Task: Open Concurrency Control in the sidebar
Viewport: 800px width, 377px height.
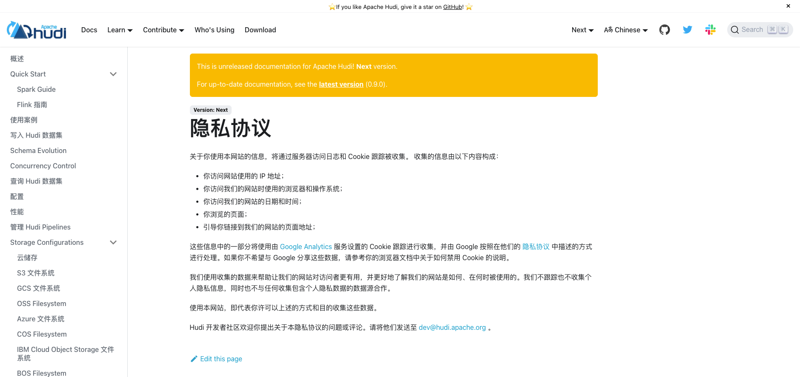Action: [x=43, y=166]
